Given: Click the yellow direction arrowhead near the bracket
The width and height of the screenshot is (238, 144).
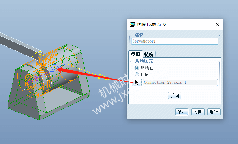Looking at the screenshot, I should pos(104,77).
